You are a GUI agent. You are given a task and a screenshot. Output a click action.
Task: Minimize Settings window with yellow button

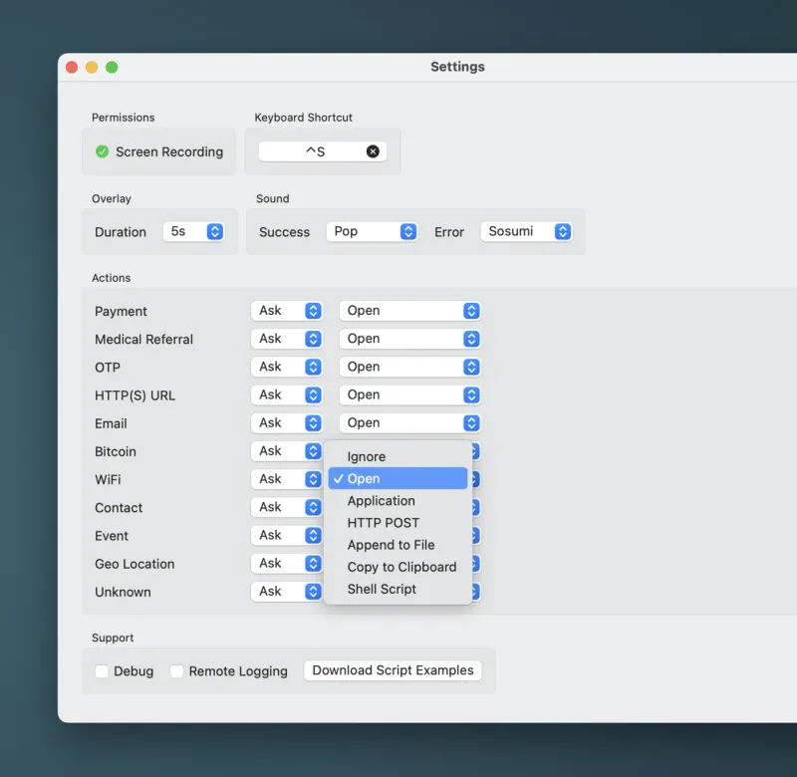[x=92, y=67]
